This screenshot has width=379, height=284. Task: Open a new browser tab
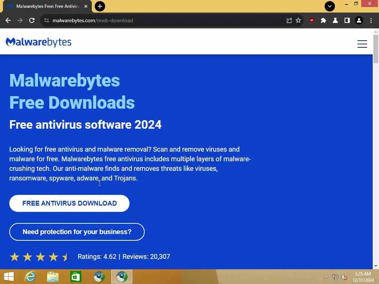[x=100, y=6]
